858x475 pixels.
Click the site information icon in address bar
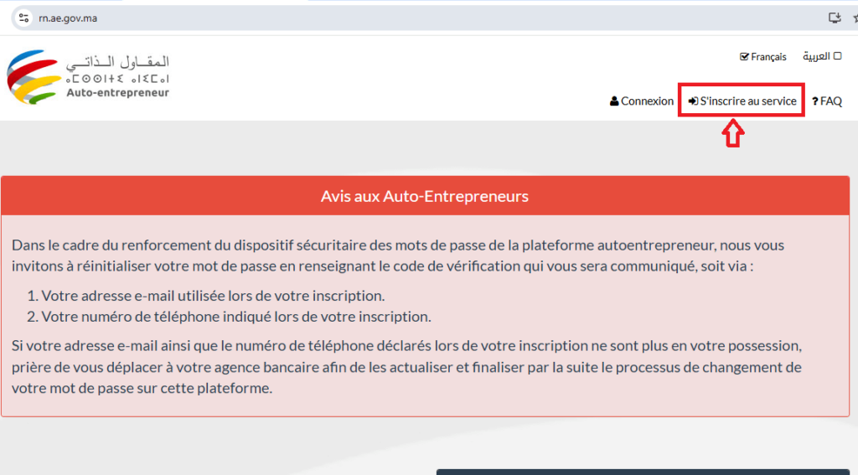tap(23, 18)
